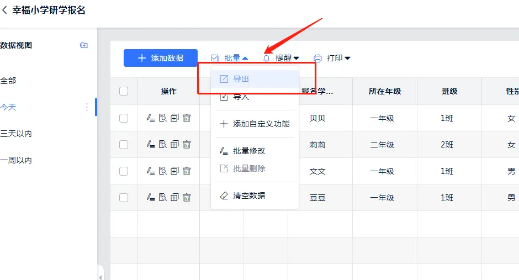Select 批量修改 in the dropdown menu
The height and width of the screenshot is (280, 519).
249,151
